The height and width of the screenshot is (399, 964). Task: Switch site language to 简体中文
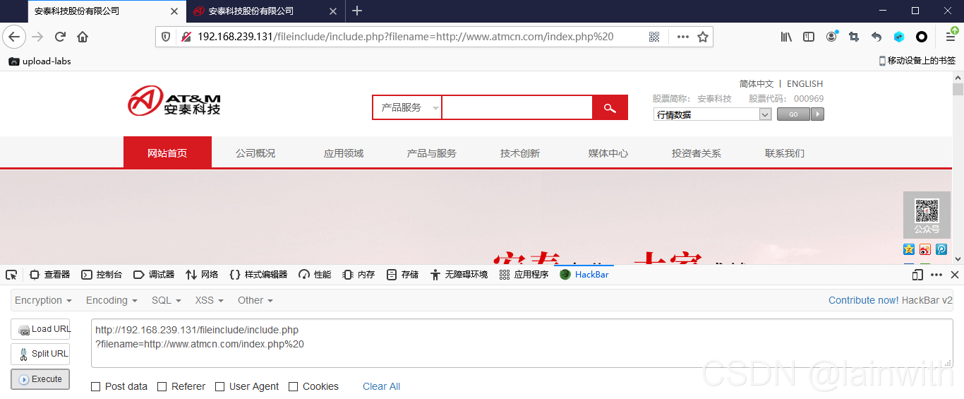[757, 84]
